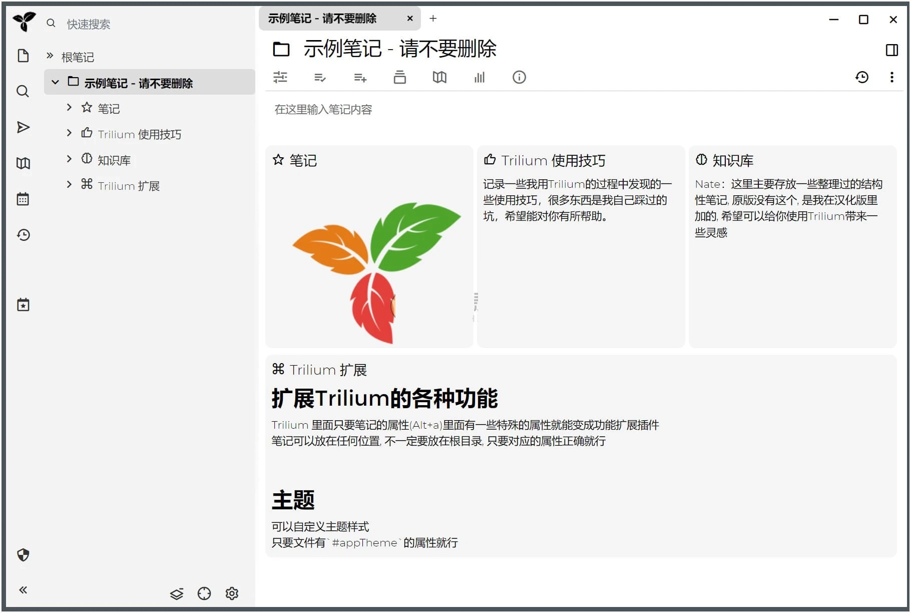Open the settings gear at the bottom
This screenshot has width=911, height=613.
[x=232, y=593]
